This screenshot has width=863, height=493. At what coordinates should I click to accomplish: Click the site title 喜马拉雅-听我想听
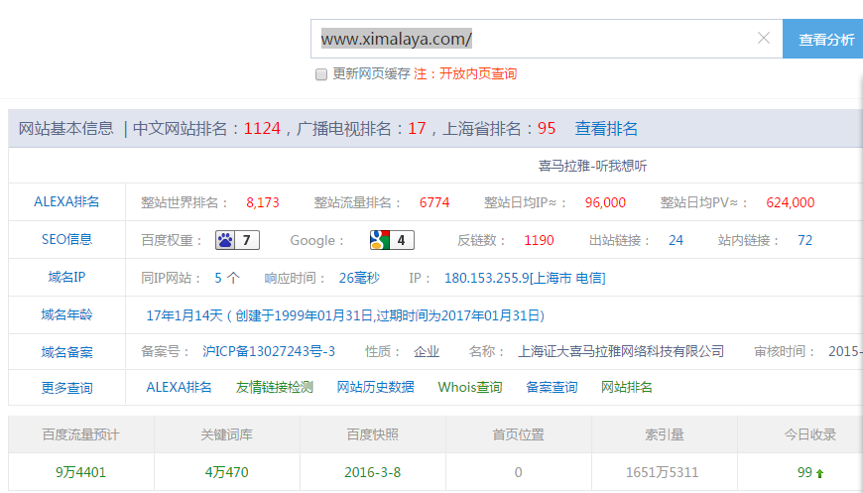coord(592,167)
